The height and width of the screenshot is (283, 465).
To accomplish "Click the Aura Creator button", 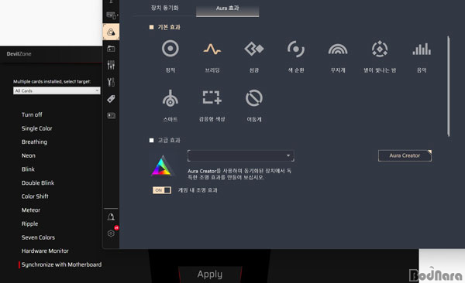I will 405,155.
